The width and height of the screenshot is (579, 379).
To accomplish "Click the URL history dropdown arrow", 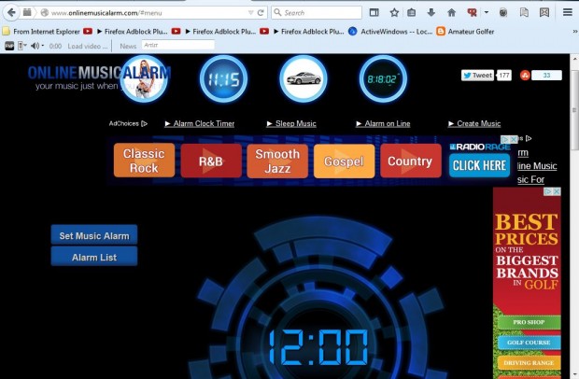I will point(250,12).
